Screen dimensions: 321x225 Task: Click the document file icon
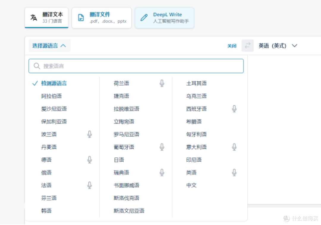coord(81,18)
